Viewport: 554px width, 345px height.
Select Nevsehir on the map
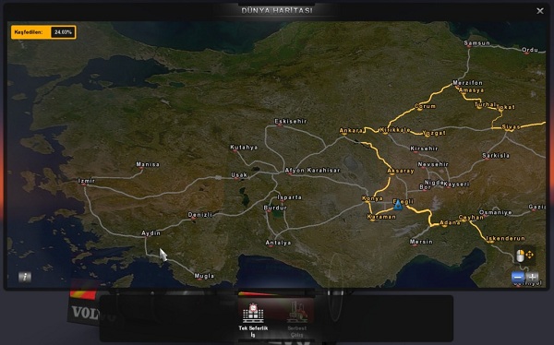(433, 164)
